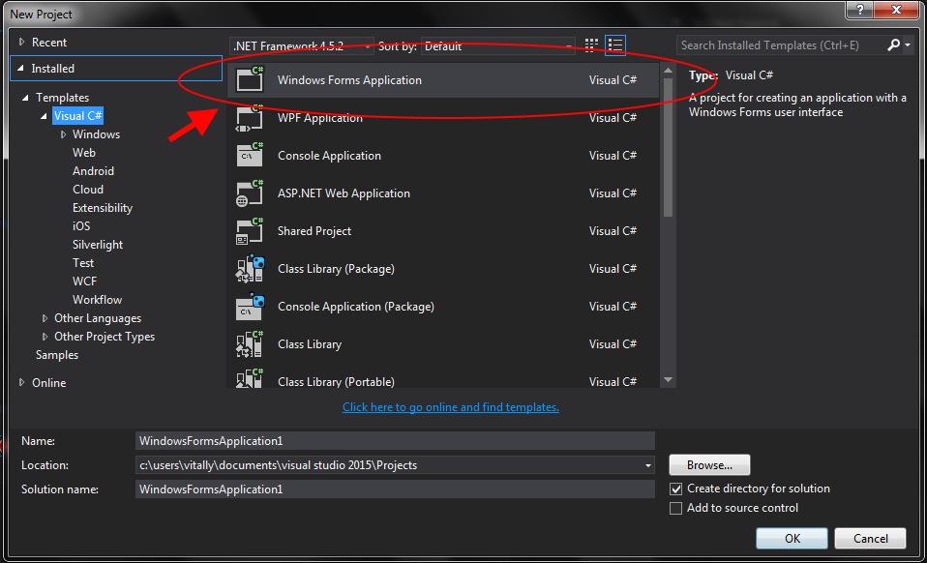Select the Online templates section

(x=48, y=383)
